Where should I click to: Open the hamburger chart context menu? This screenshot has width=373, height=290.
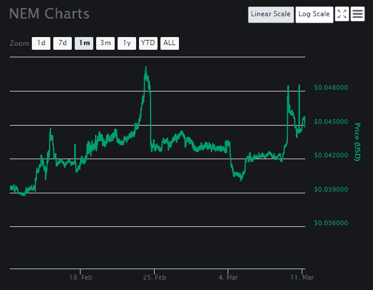[357, 14]
